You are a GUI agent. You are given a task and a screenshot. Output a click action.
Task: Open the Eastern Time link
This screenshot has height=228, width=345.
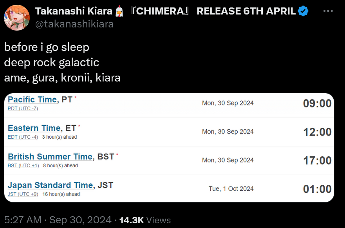(x=34, y=128)
